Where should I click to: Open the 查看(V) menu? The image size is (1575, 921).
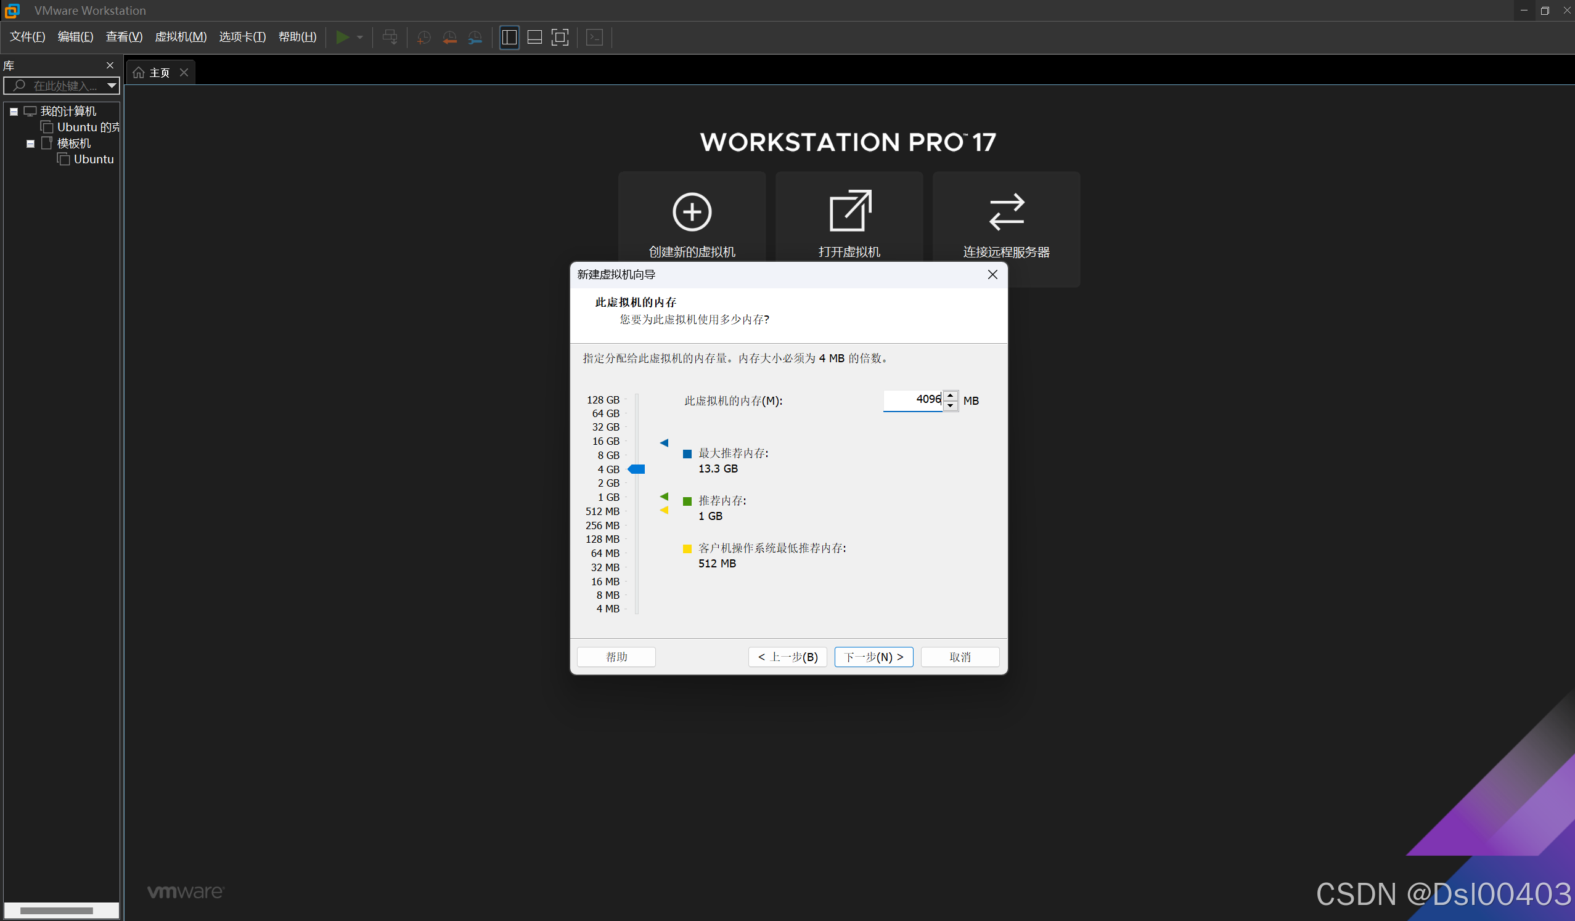[x=124, y=37]
